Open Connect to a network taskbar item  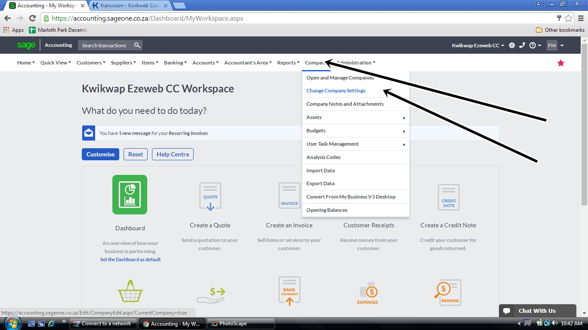[102, 324]
